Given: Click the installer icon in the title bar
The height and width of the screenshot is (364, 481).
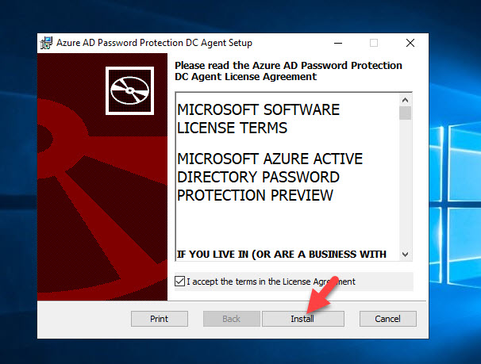Looking at the screenshot, I should click(46, 43).
